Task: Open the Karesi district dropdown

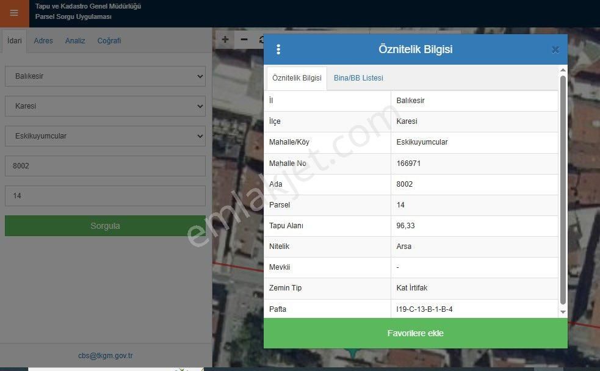Action: (x=104, y=106)
